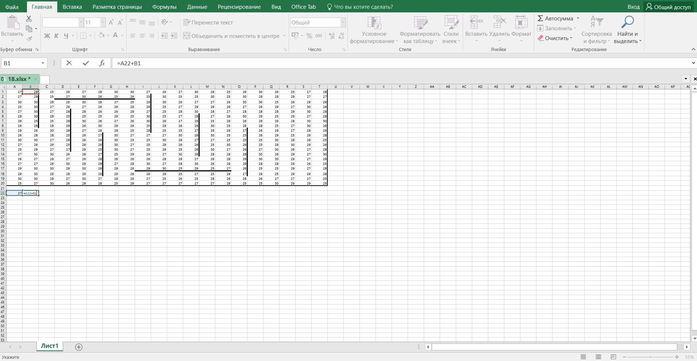Add a new sheet with the plus icon
The width and height of the screenshot is (697, 361).
point(79,347)
